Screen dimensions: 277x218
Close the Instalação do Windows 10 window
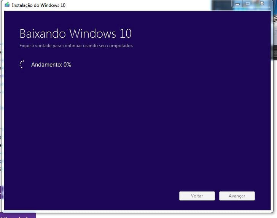(x=262, y=4)
